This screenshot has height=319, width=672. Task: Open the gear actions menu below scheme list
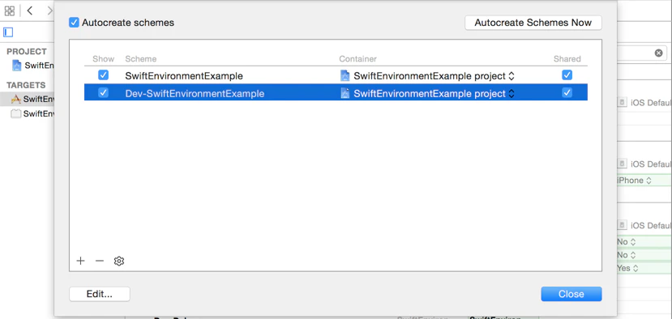point(119,262)
